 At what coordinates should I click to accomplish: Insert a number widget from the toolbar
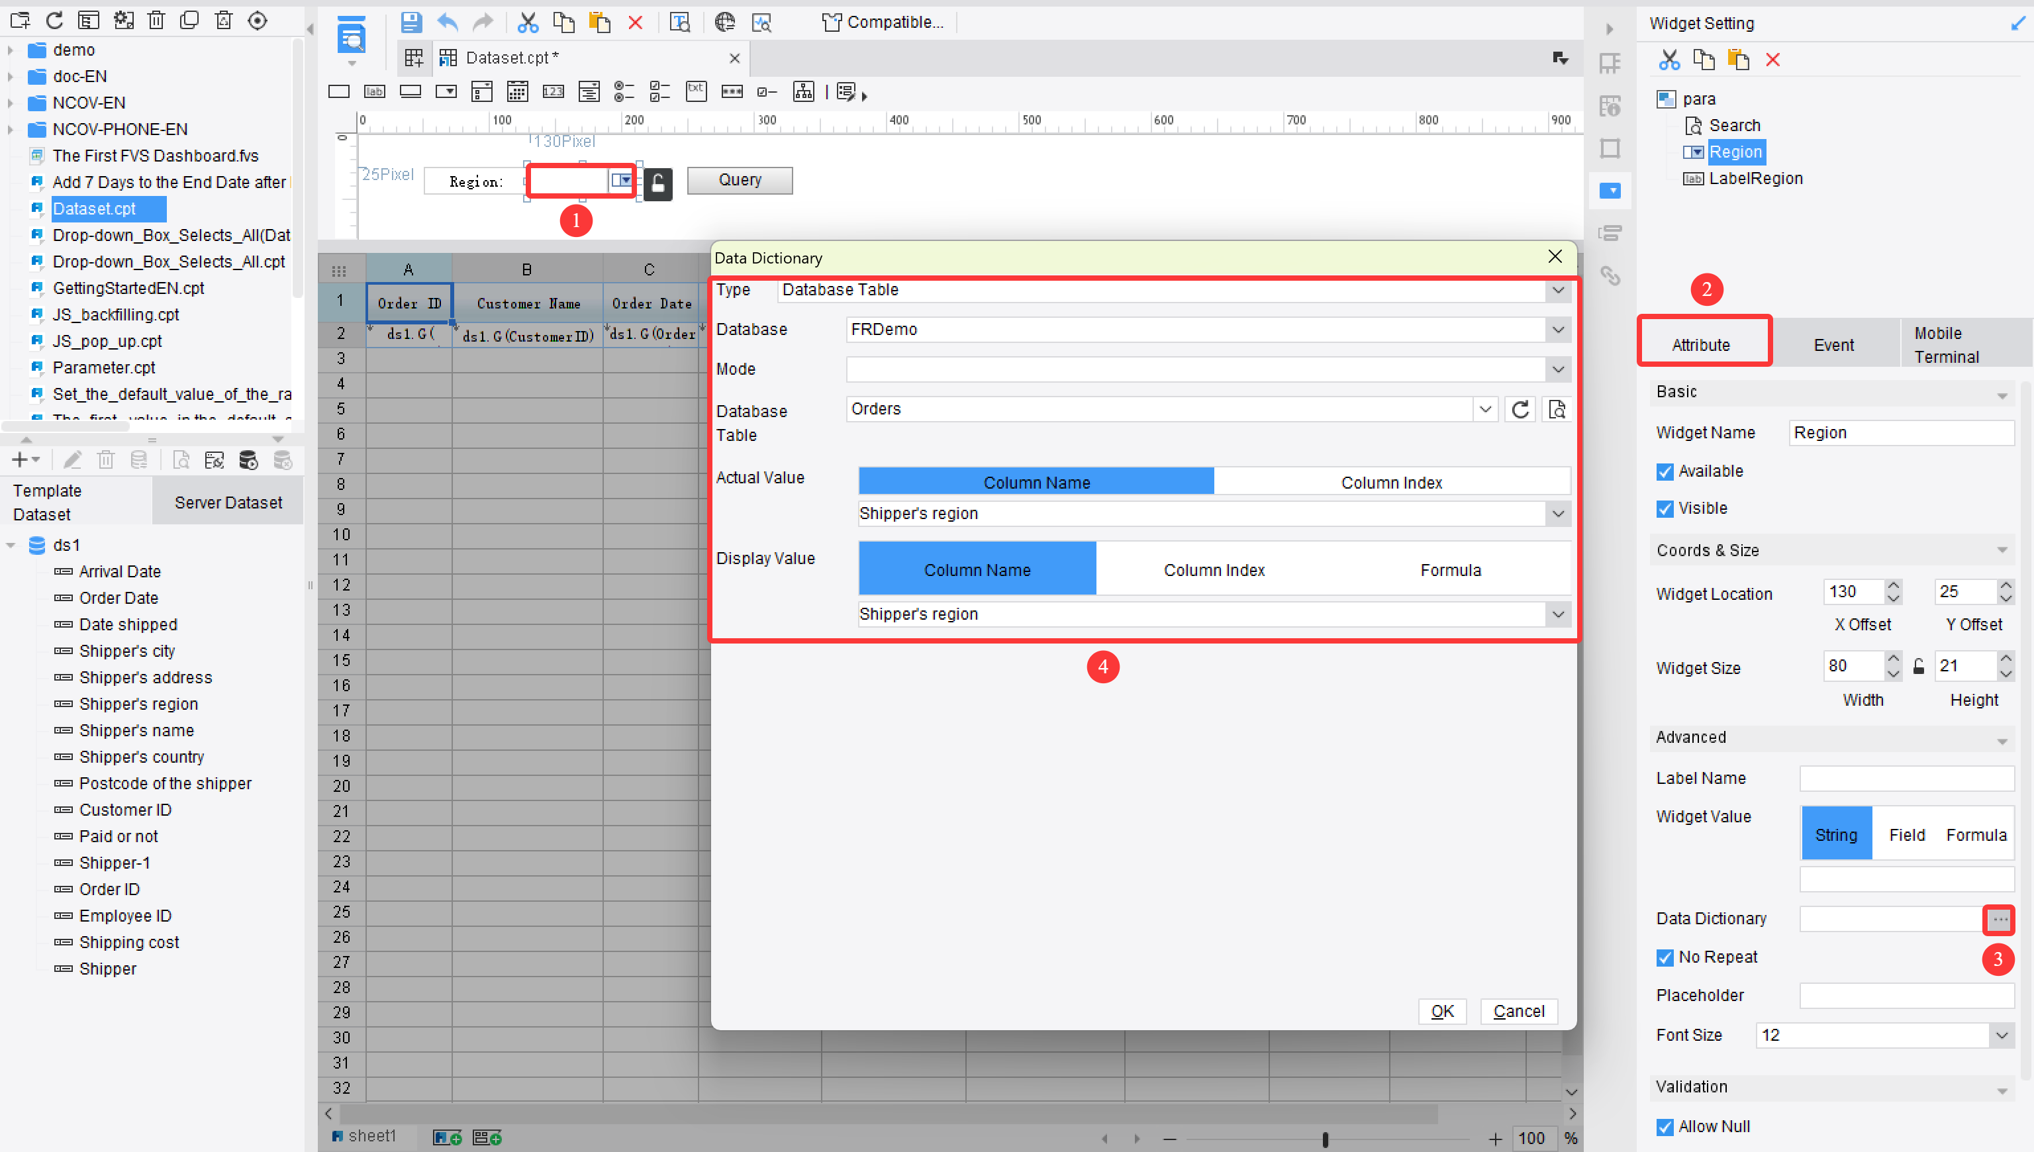coord(553,92)
